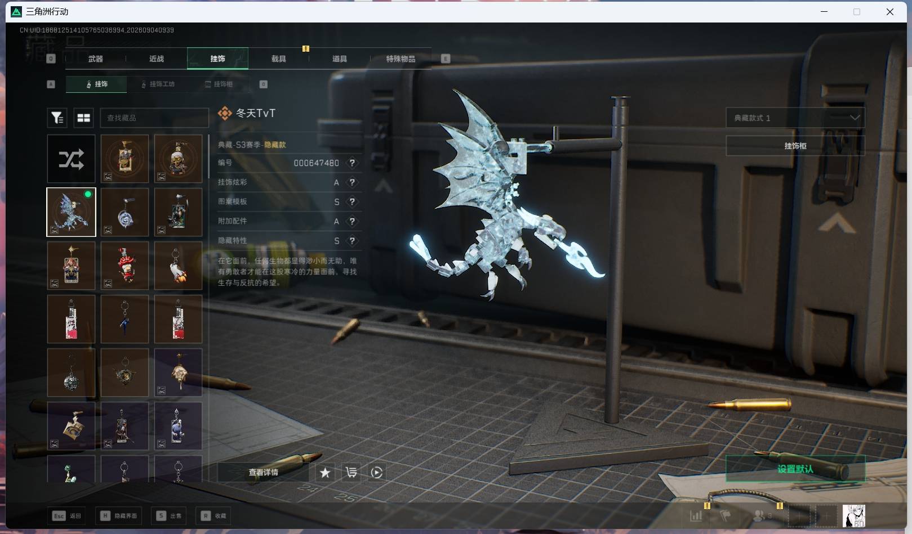Expand the 典藏款式 1 dropdown

(x=795, y=118)
